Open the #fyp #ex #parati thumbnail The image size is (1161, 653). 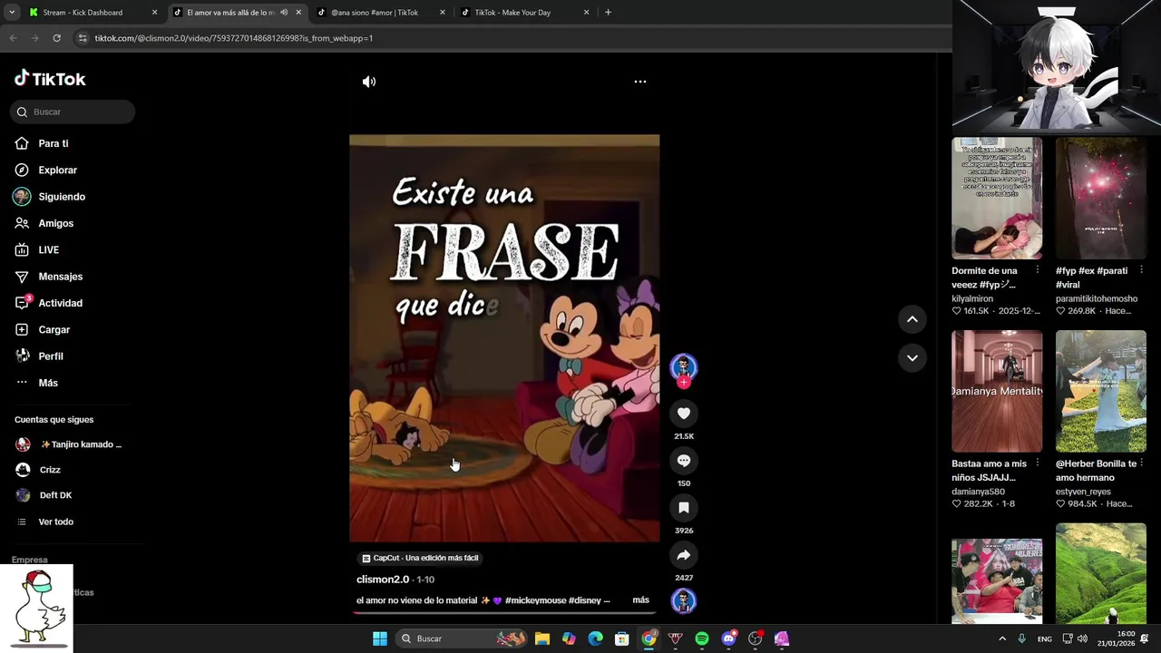tap(1101, 199)
